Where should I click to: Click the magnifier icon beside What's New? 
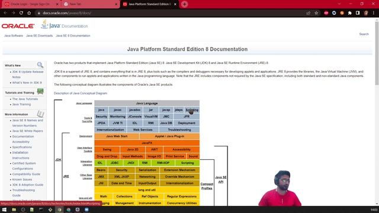point(40,64)
